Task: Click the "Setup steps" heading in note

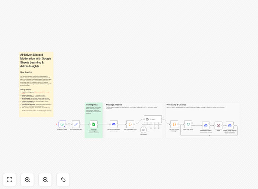Action: tap(25, 89)
